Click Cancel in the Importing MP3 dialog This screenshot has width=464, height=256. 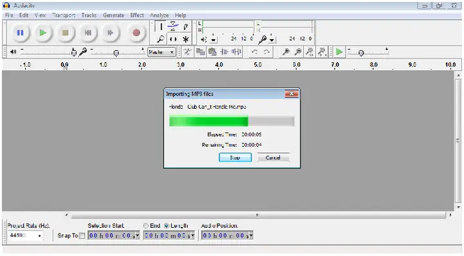click(273, 158)
